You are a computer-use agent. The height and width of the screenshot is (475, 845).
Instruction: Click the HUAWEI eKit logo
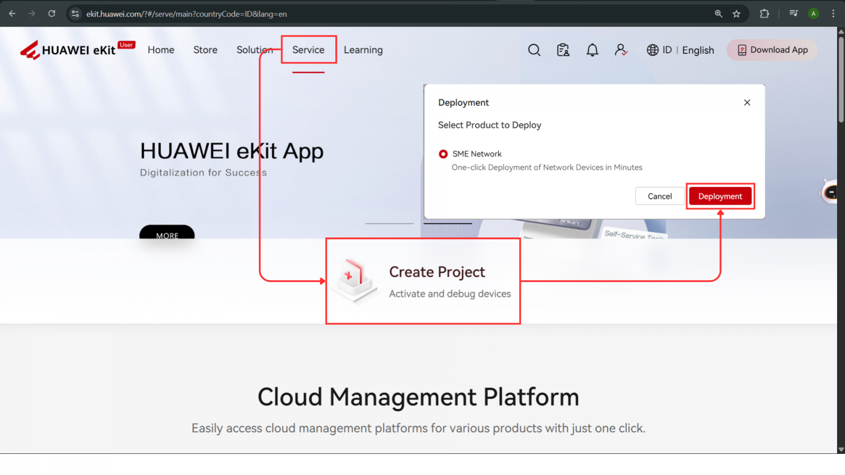(x=69, y=50)
